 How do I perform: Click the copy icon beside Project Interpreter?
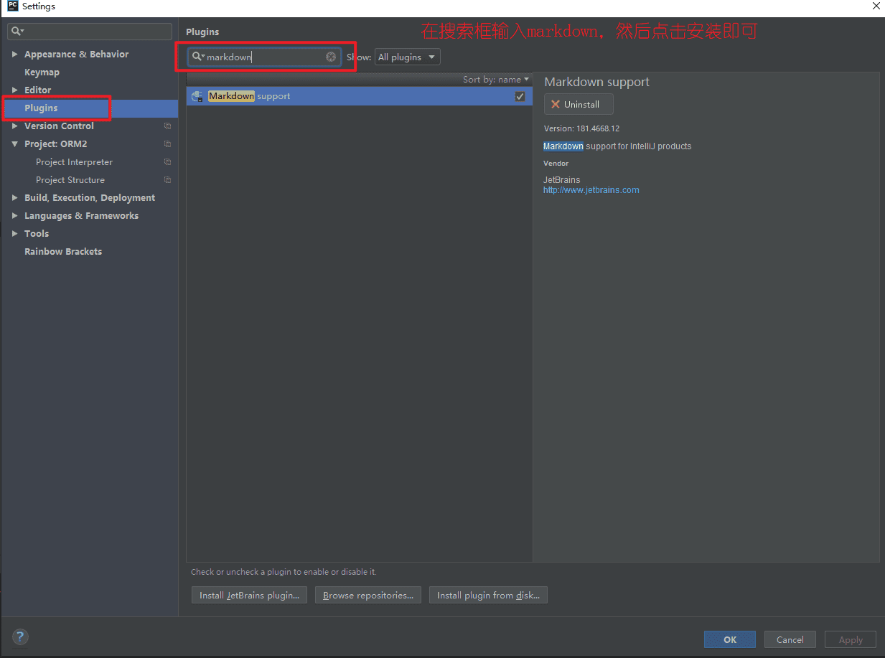167,162
